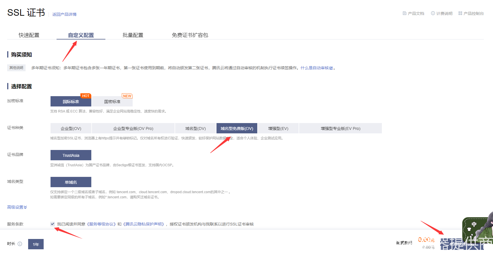Click the 证书品牌 label
The image size is (493, 253).
pyautogui.click(x=15, y=155)
